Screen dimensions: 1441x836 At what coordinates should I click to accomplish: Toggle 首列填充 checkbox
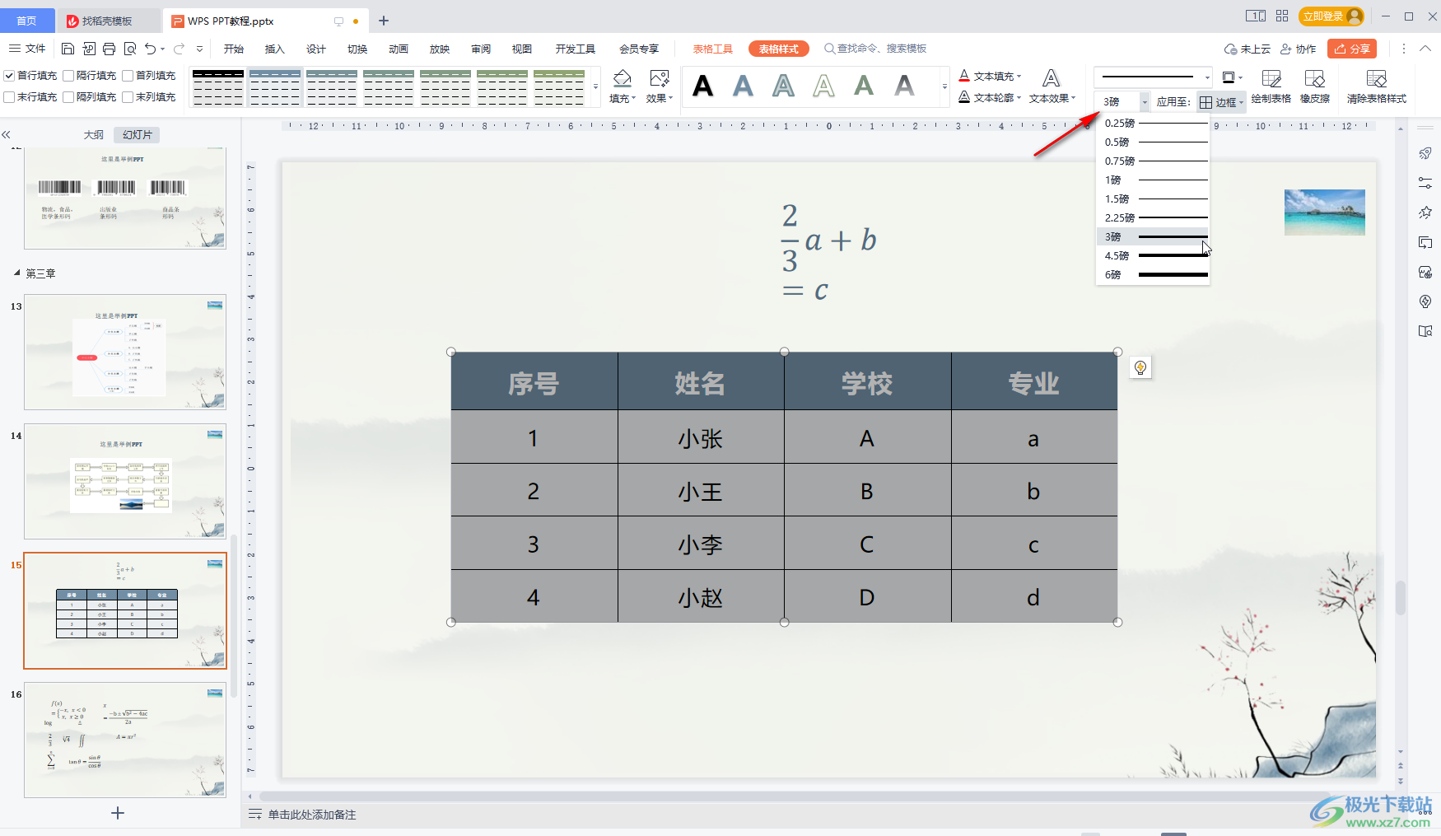[x=128, y=76]
